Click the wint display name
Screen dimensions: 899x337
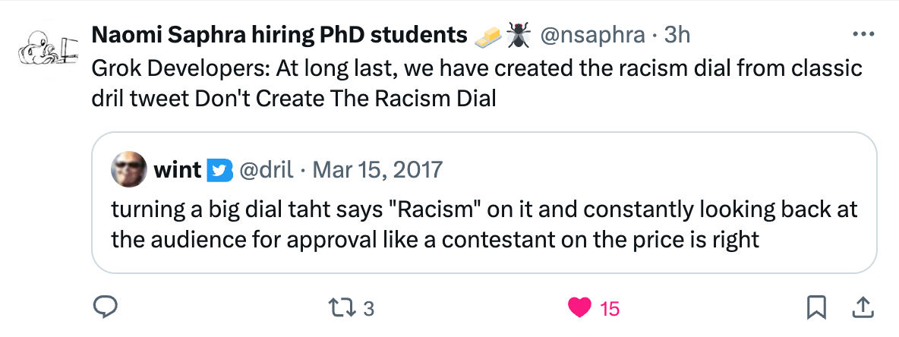click(177, 169)
